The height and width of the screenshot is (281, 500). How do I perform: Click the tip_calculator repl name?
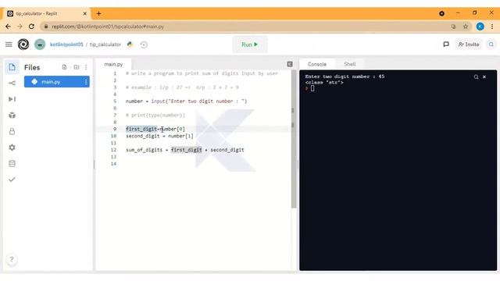[105, 44]
